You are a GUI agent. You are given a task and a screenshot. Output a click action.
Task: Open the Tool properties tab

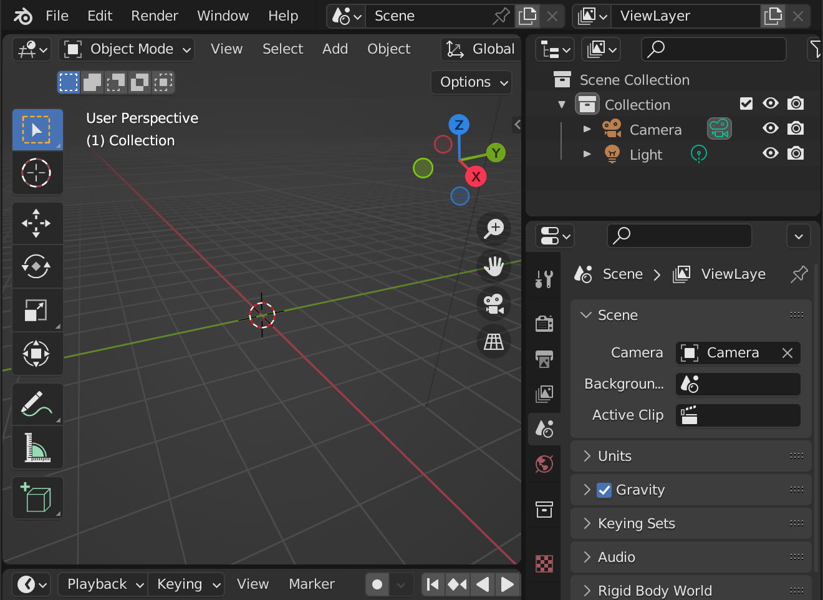point(544,279)
